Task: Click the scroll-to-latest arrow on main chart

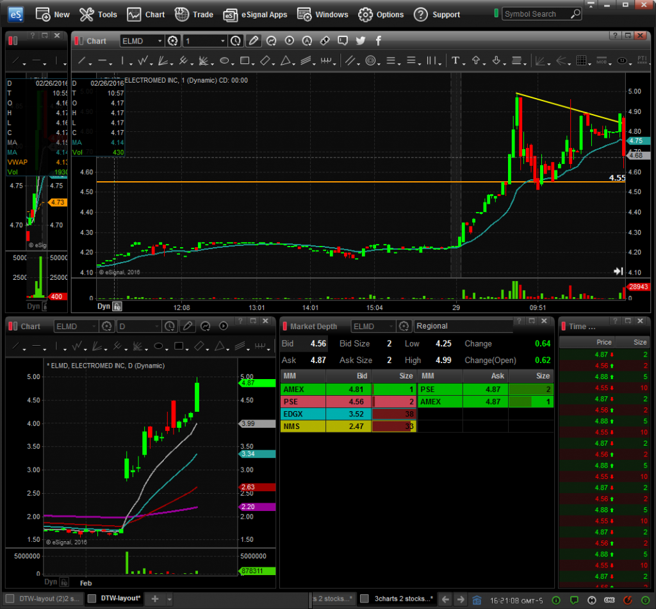Action: pyautogui.click(x=618, y=272)
